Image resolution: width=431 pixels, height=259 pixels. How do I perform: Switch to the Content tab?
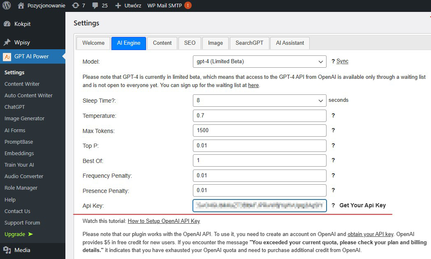162,43
